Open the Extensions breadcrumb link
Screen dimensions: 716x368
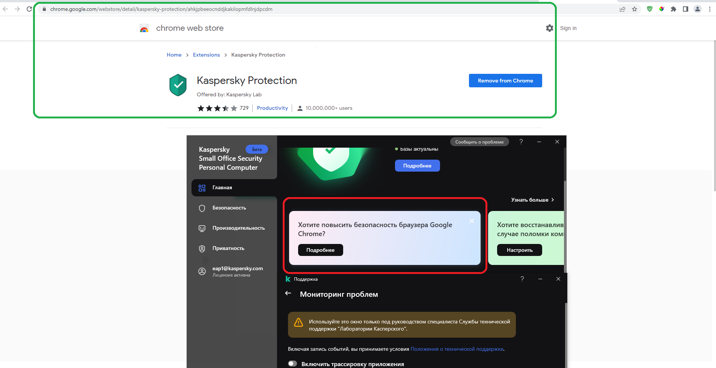(206, 55)
